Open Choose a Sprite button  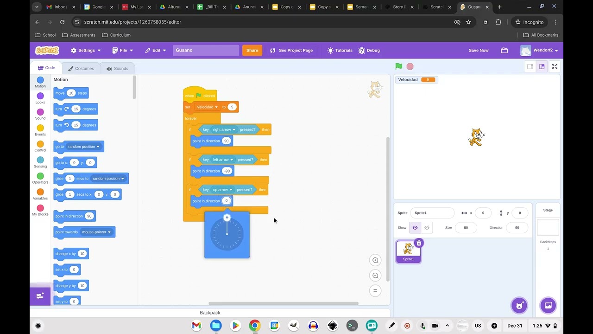[x=519, y=305]
